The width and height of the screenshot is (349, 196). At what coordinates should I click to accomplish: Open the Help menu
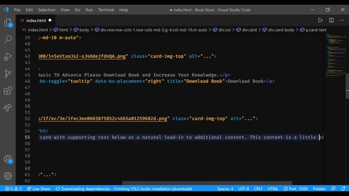(124, 10)
